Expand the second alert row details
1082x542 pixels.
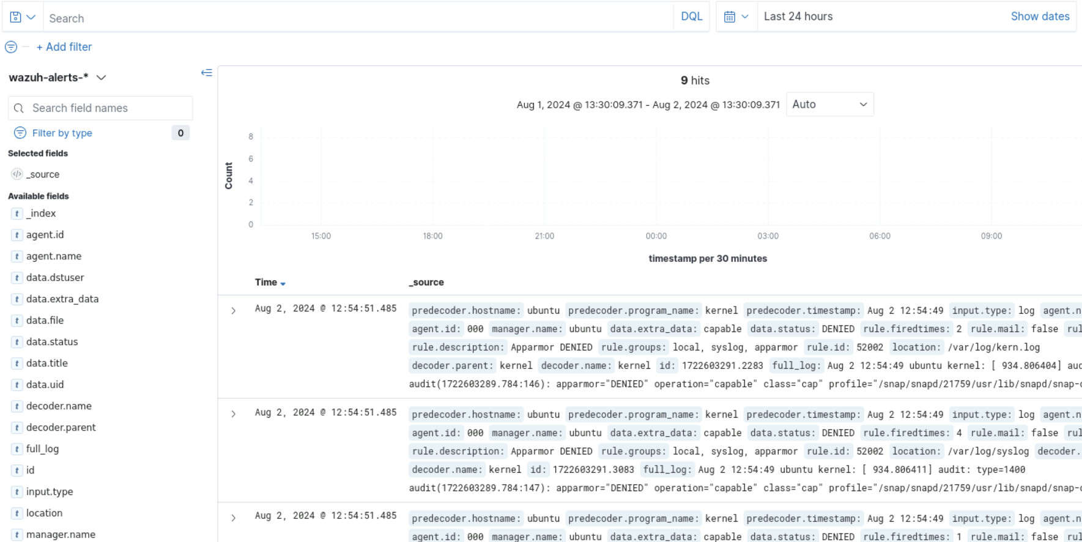pos(234,414)
